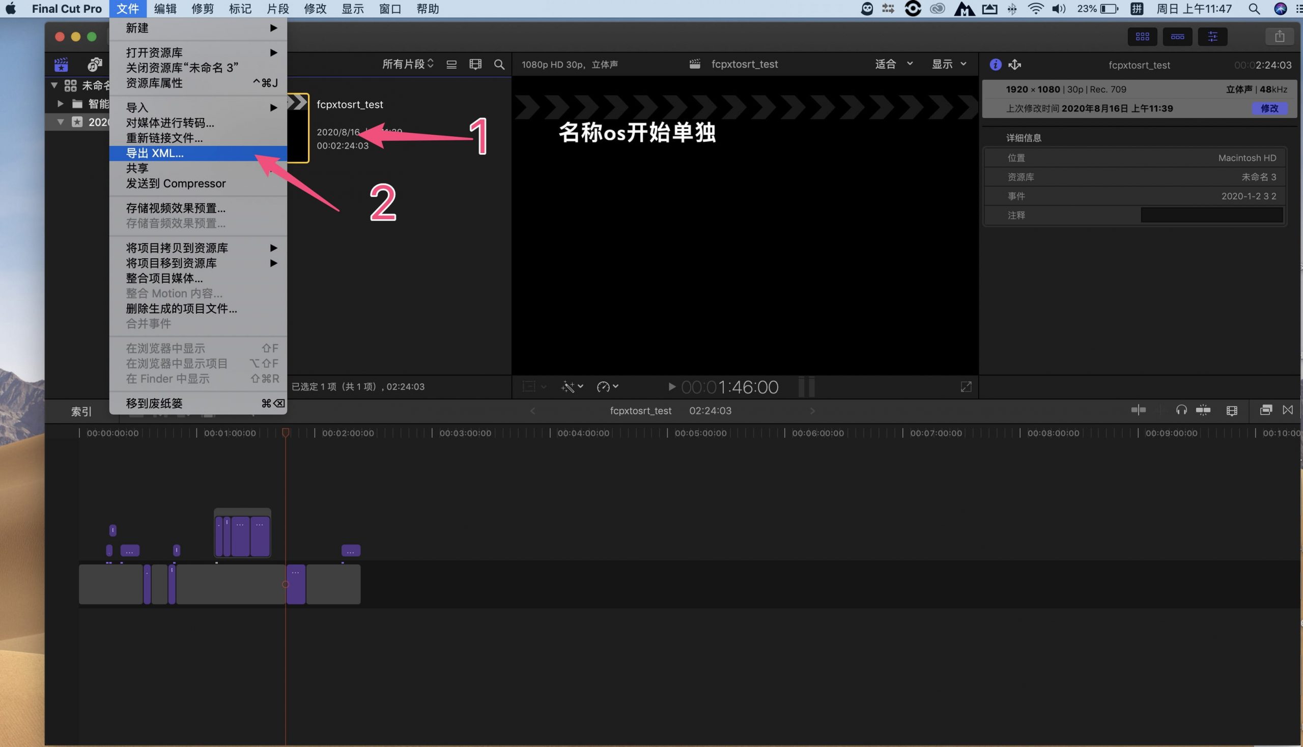
Task: Click the 修改 button in inspector
Action: click(1269, 108)
